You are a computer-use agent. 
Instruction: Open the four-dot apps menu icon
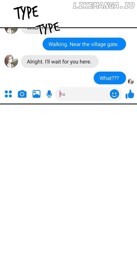pyautogui.click(x=8, y=94)
